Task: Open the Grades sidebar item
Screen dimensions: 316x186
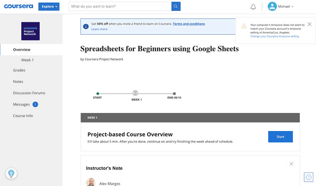Action: click(19, 70)
